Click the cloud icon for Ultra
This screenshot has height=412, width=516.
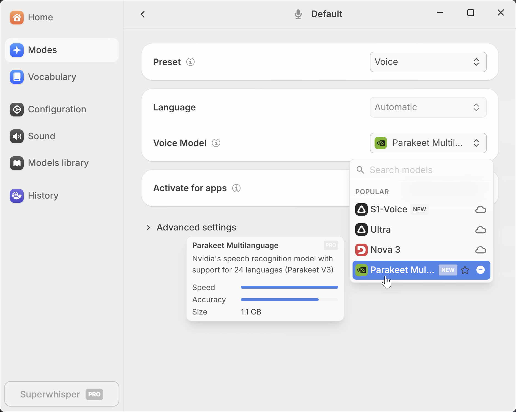tap(480, 230)
